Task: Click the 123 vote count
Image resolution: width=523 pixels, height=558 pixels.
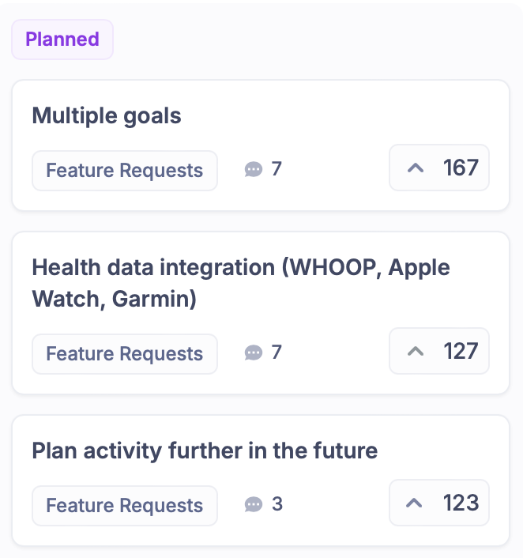Action: [x=461, y=503]
